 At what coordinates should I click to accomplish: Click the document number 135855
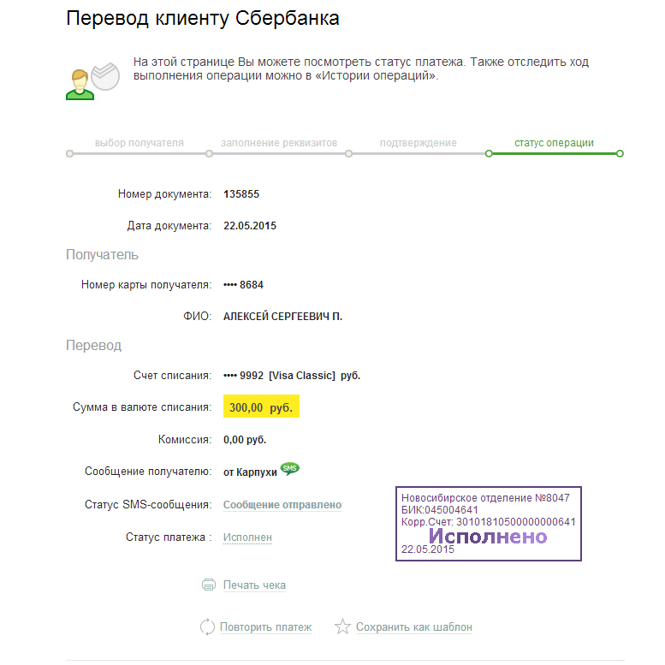(x=241, y=194)
